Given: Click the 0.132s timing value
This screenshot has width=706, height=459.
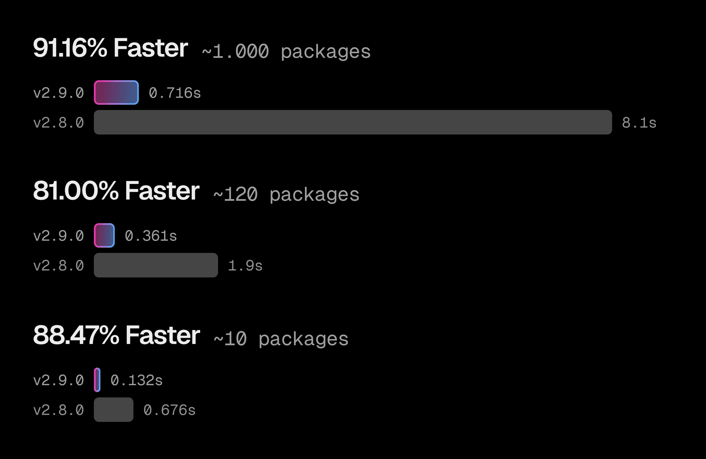Looking at the screenshot, I should click(136, 380).
